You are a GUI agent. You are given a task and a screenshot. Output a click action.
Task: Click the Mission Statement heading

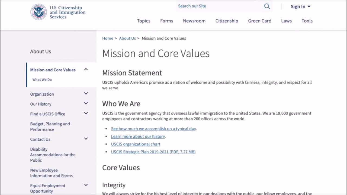132,73
